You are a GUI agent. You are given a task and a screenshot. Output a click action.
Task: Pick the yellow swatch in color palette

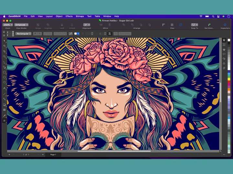point(229,79)
